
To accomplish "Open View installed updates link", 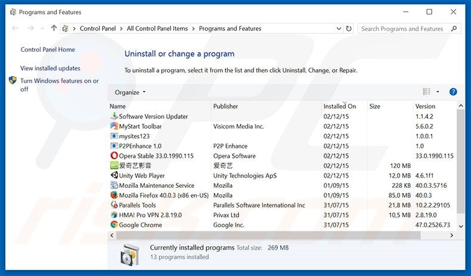I will (x=50, y=68).
